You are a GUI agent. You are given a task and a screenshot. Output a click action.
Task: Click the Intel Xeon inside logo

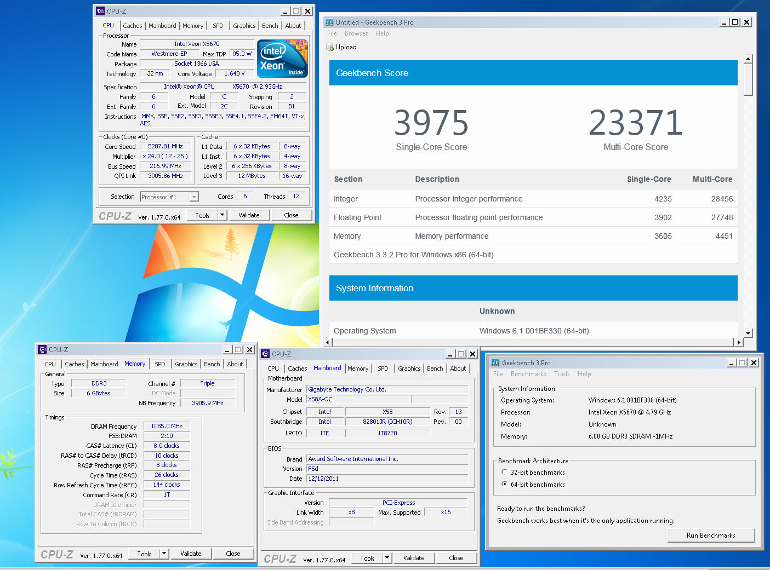click(283, 59)
